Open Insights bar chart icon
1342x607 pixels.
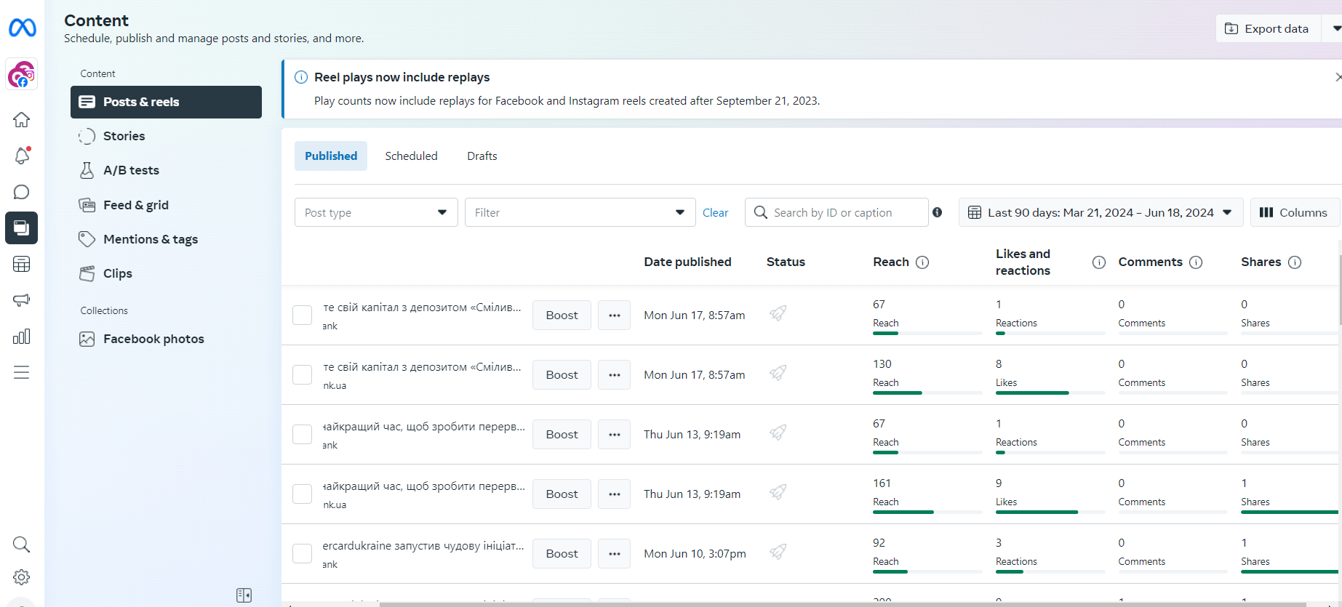(x=22, y=336)
